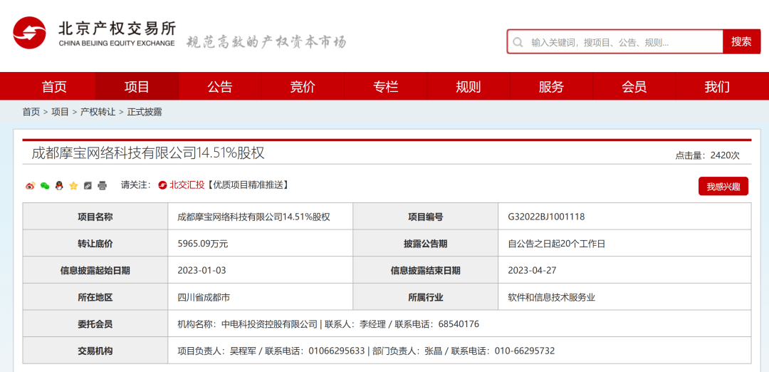This screenshot has width=769, height=372.
Task: Select 规则 in the navigation bar
Action: click(x=469, y=87)
